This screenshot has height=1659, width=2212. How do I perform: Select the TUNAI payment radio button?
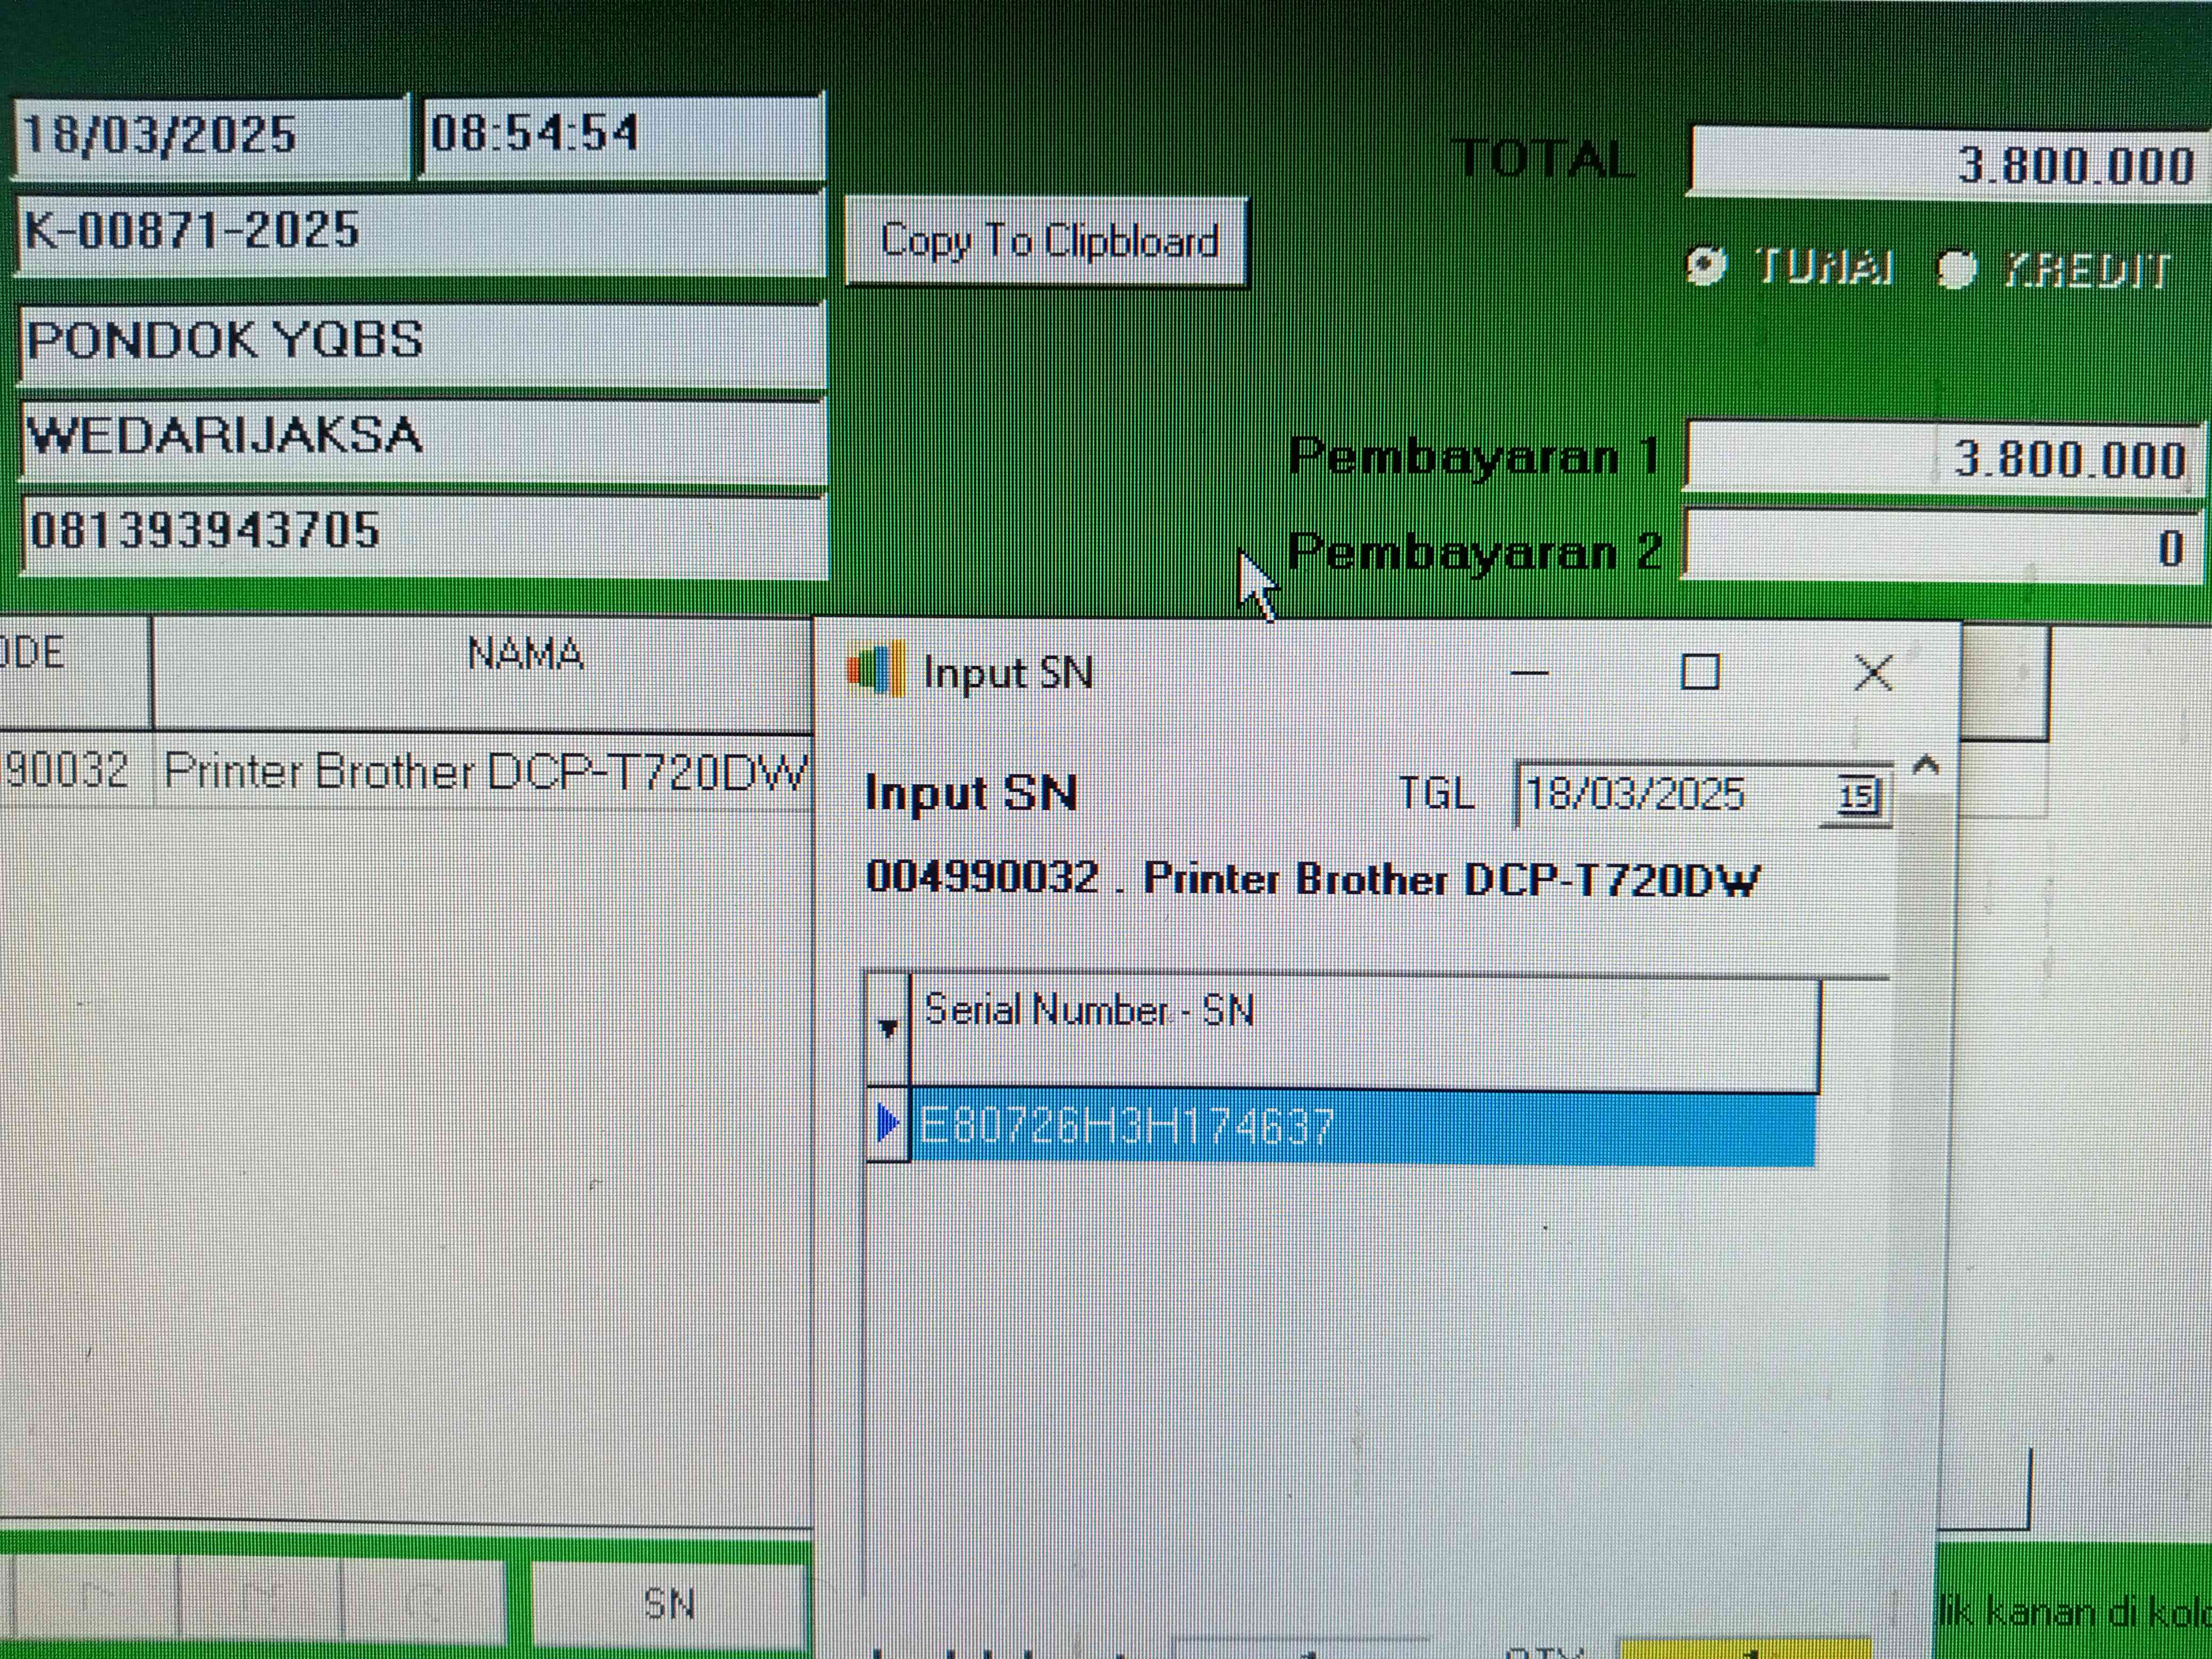click(1706, 266)
